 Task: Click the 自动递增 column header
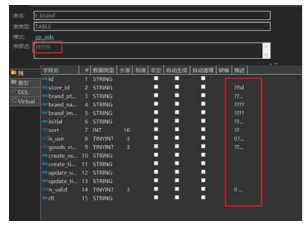[x=203, y=70]
